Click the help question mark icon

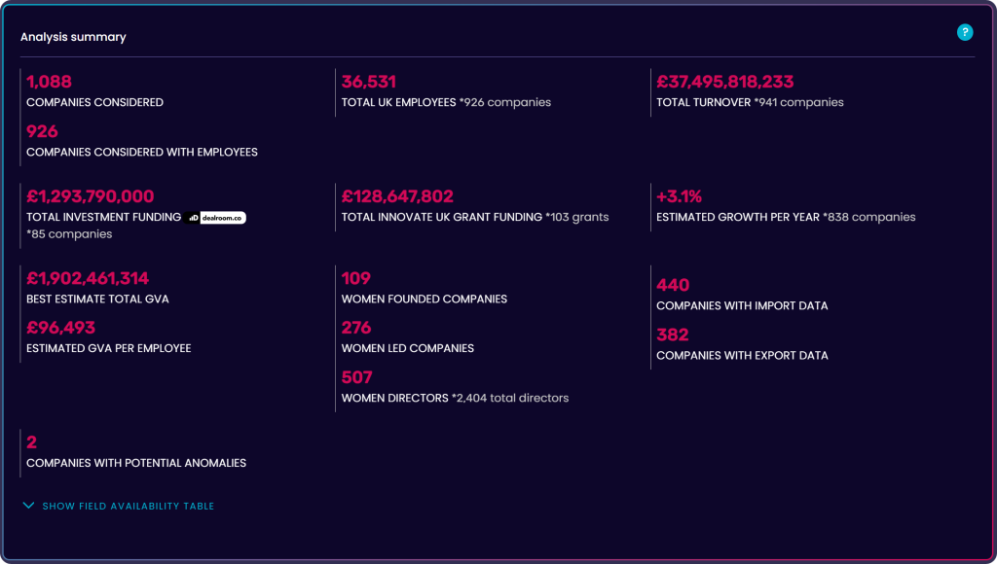click(x=965, y=33)
